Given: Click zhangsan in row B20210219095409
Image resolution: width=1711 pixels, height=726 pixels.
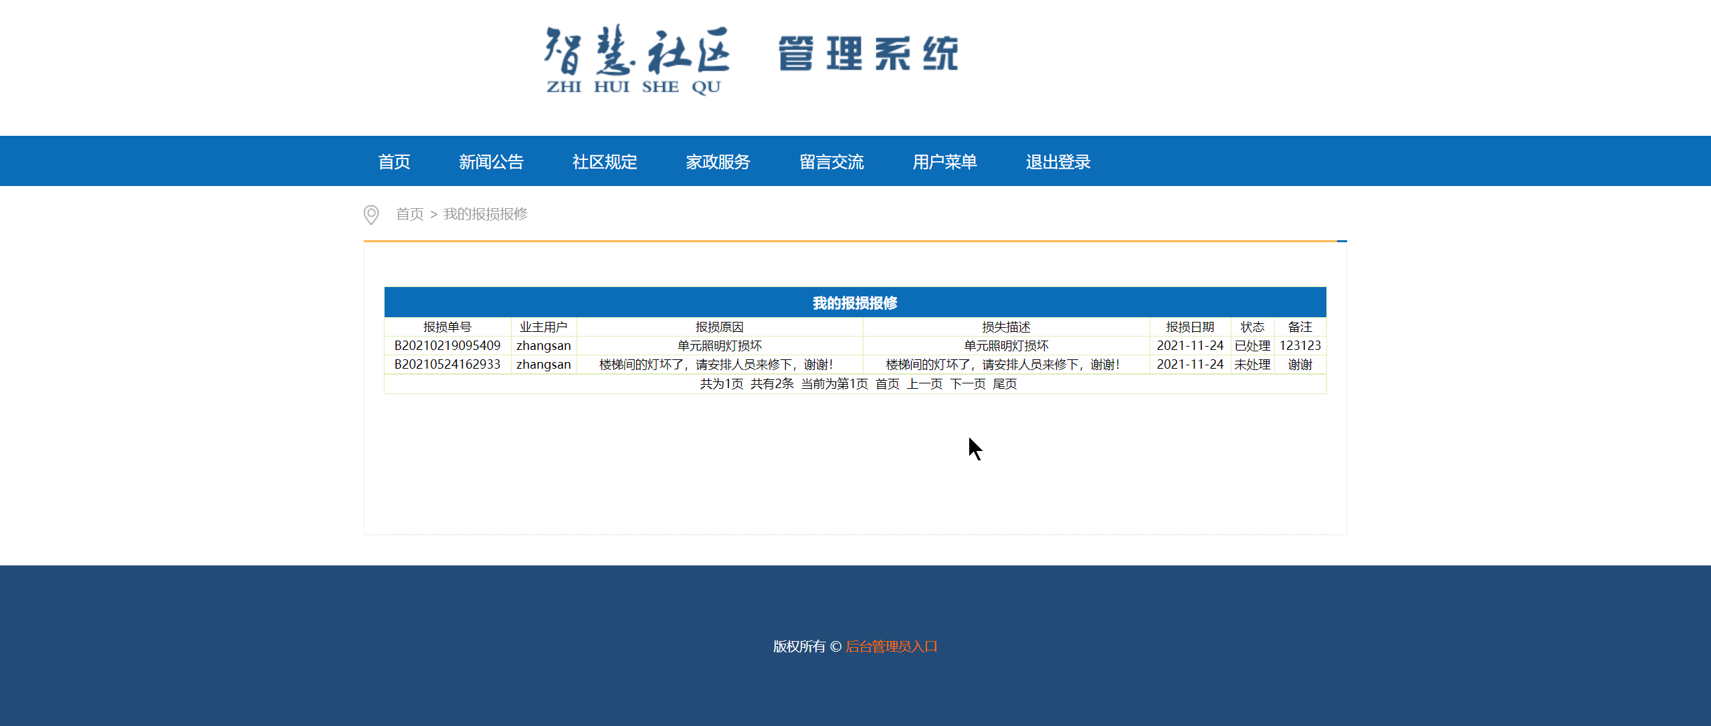Looking at the screenshot, I should (x=544, y=346).
